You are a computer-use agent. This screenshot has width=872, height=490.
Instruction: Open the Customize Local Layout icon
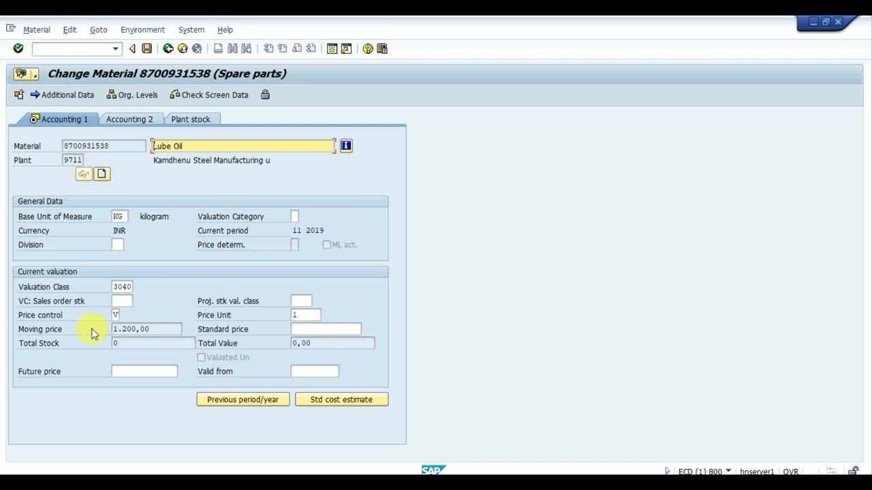[x=382, y=48]
